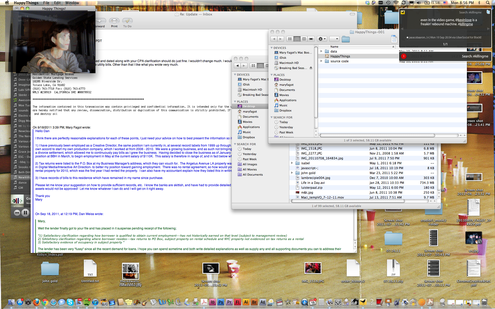Open the Apple menu

pyautogui.click(x=7, y=3)
